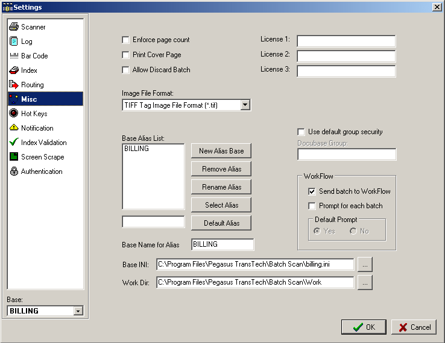
Task: Toggle Print Cover Page checkbox
Action: tap(125, 55)
